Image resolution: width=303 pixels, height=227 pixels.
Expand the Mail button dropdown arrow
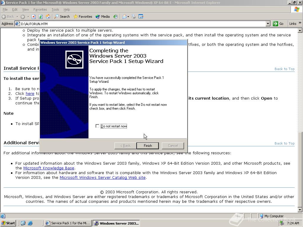click(x=128, y=17)
